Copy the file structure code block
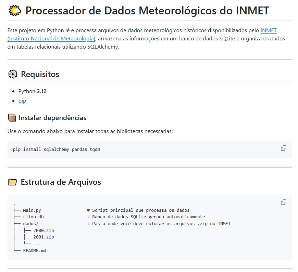 283,202
